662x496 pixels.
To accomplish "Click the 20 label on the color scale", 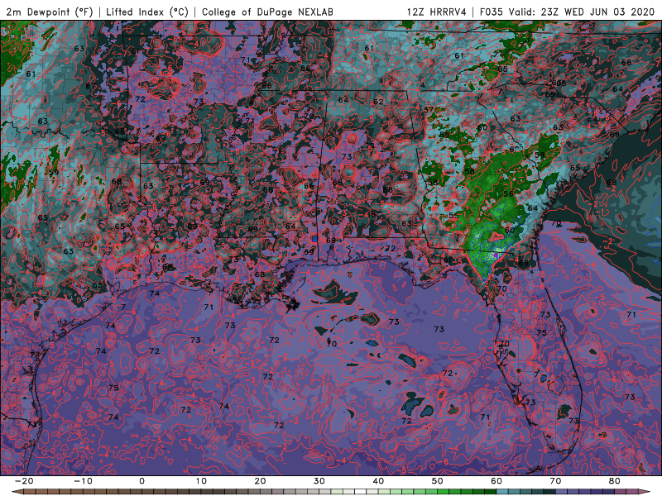I will click(260, 481).
